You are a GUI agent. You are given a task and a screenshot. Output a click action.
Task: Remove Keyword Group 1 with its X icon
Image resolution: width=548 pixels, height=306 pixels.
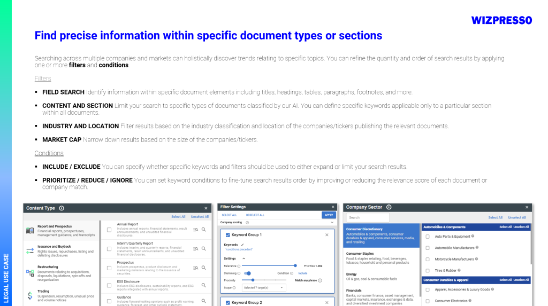[327, 234]
